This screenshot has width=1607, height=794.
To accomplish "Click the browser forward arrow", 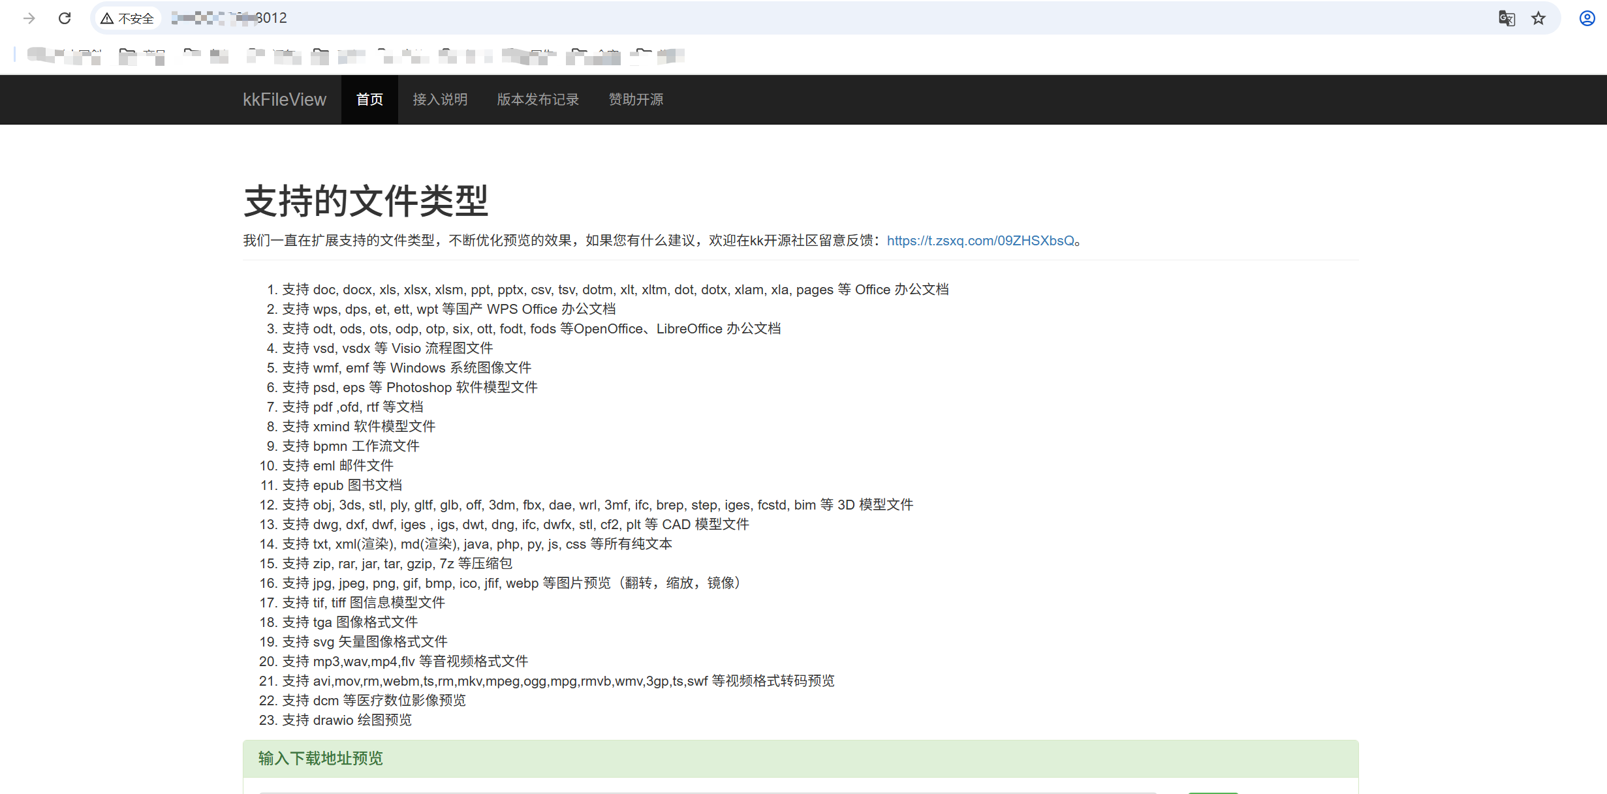I will [x=29, y=18].
